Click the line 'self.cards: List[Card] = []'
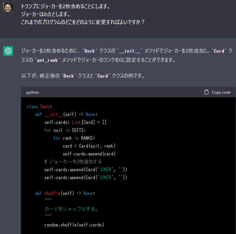 pyautogui.click(x=75, y=122)
